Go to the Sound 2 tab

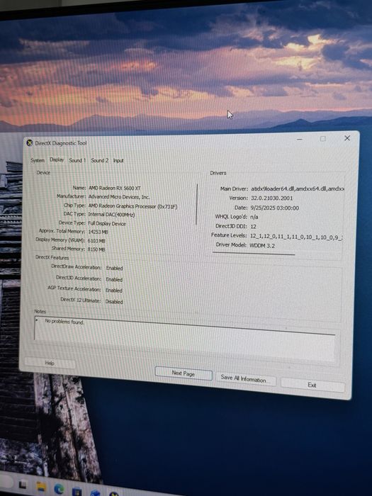coord(99,160)
